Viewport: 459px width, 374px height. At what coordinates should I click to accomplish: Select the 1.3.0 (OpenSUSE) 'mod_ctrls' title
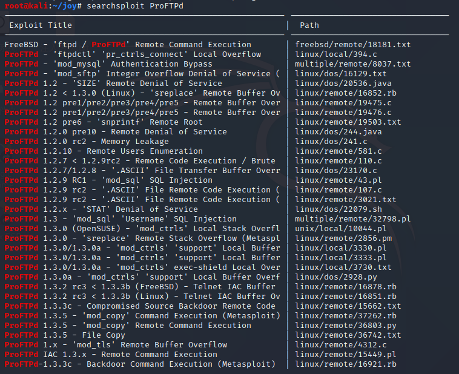(142, 228)
